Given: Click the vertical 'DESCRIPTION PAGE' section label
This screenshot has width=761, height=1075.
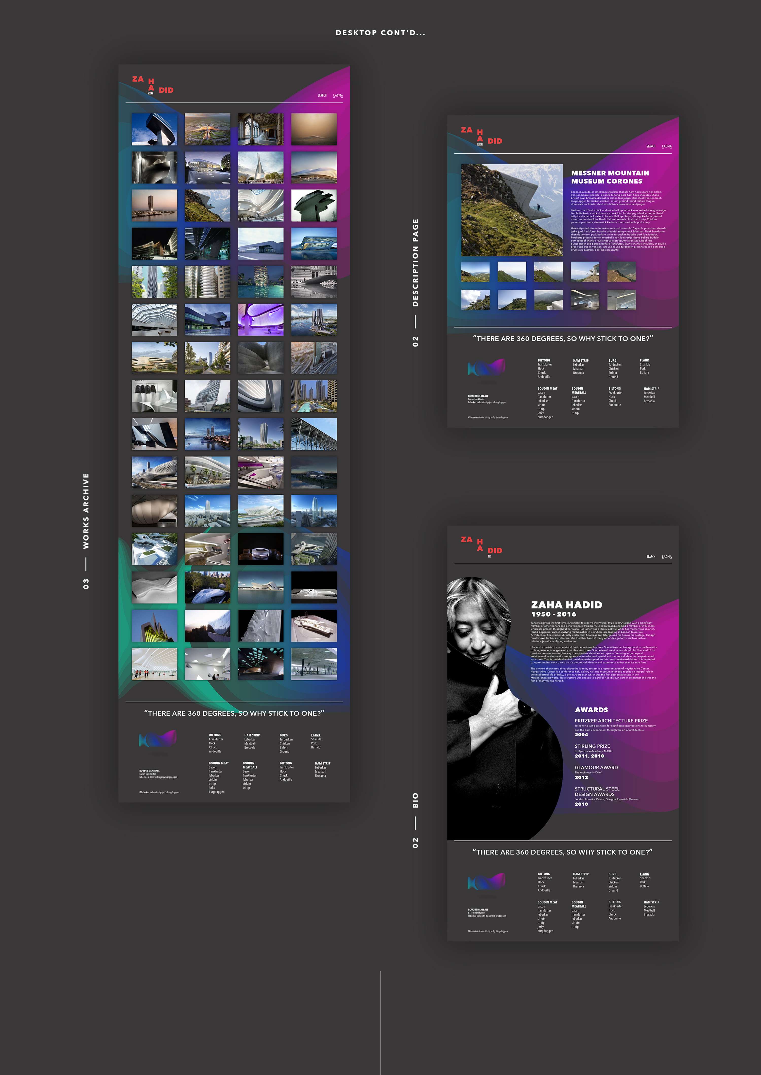Looking at the screenshot, I should point(415,263).
